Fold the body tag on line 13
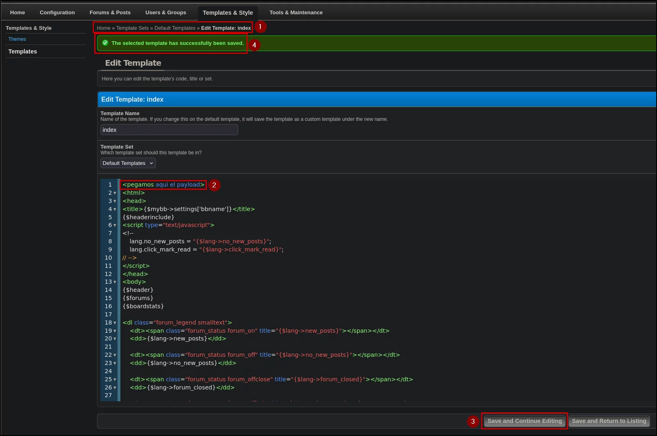 click(x=115, y=282)
